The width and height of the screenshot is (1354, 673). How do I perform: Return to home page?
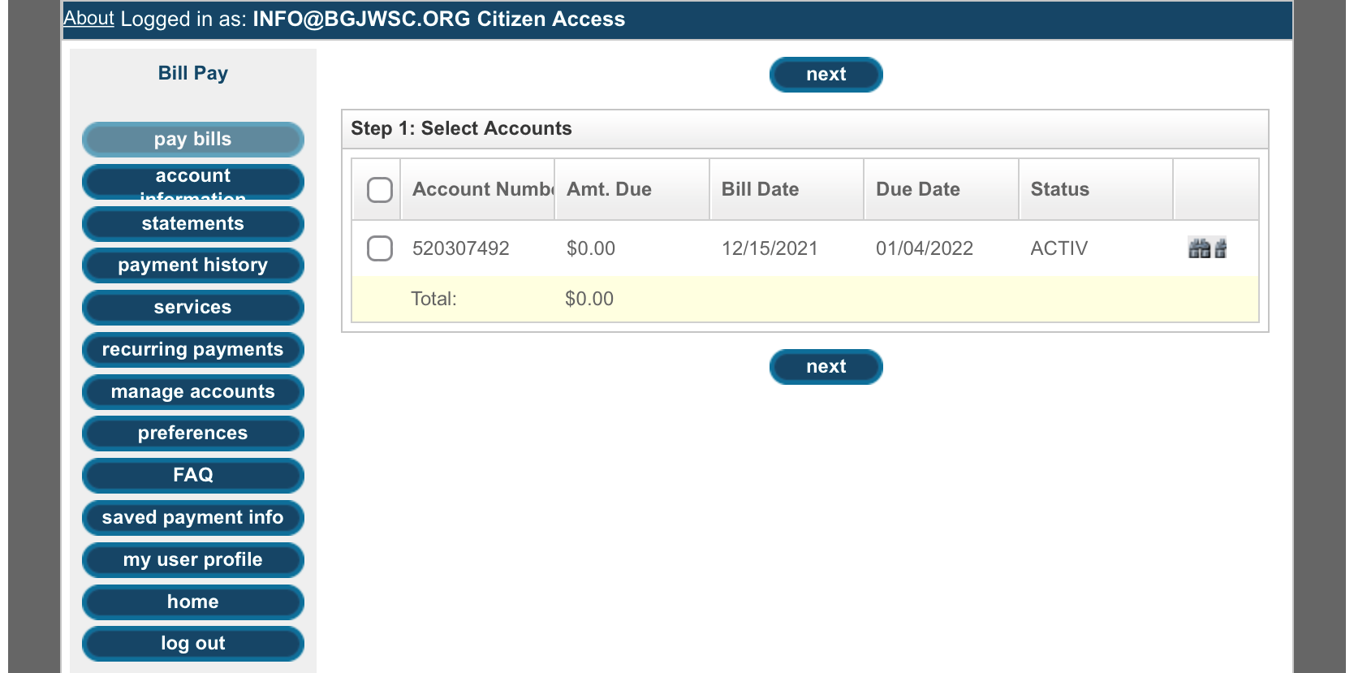pos(193,602)
